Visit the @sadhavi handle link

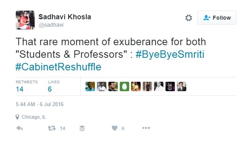[51, 25]
